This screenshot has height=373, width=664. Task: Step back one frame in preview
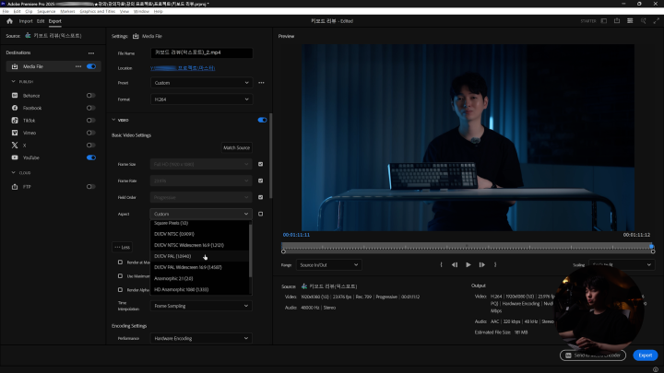(x=454, y=264)
